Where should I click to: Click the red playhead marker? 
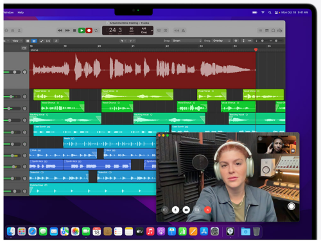tap(256, 49)
